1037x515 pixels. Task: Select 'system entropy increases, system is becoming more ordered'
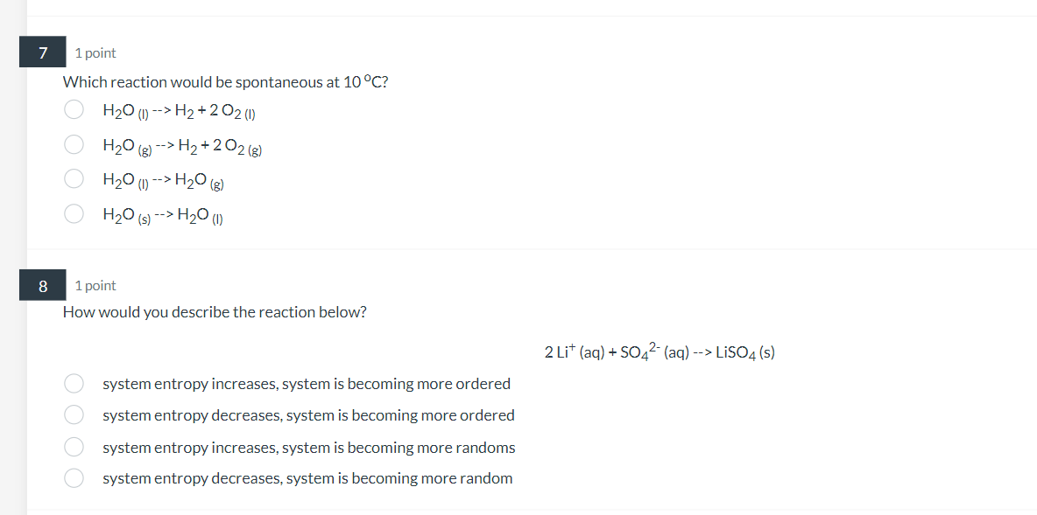pyautogui.click(x=74, y=383)
